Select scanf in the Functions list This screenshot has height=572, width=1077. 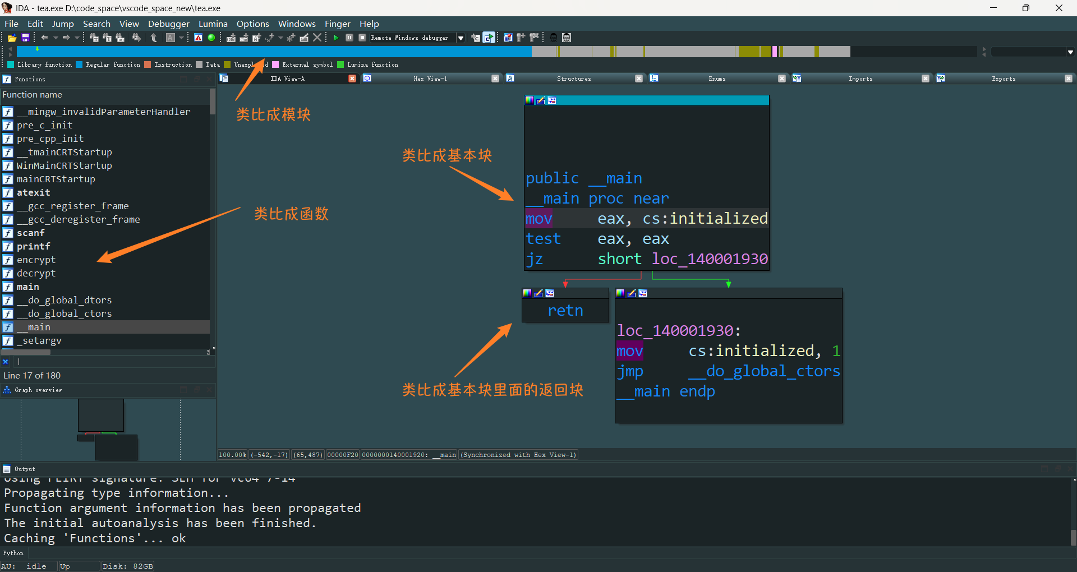[x=105, y=233]
